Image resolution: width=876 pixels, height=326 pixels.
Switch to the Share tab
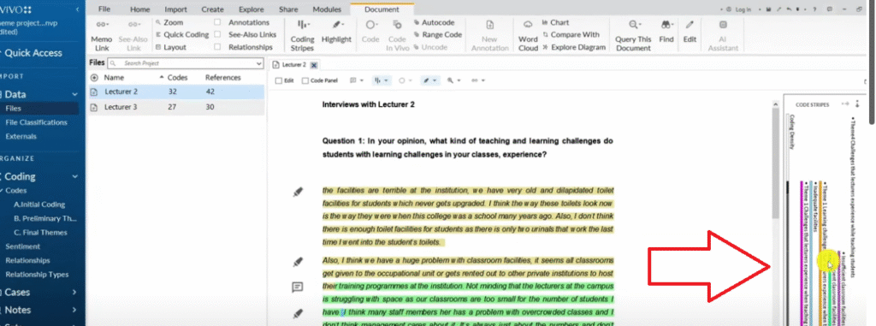click(288, 9)
